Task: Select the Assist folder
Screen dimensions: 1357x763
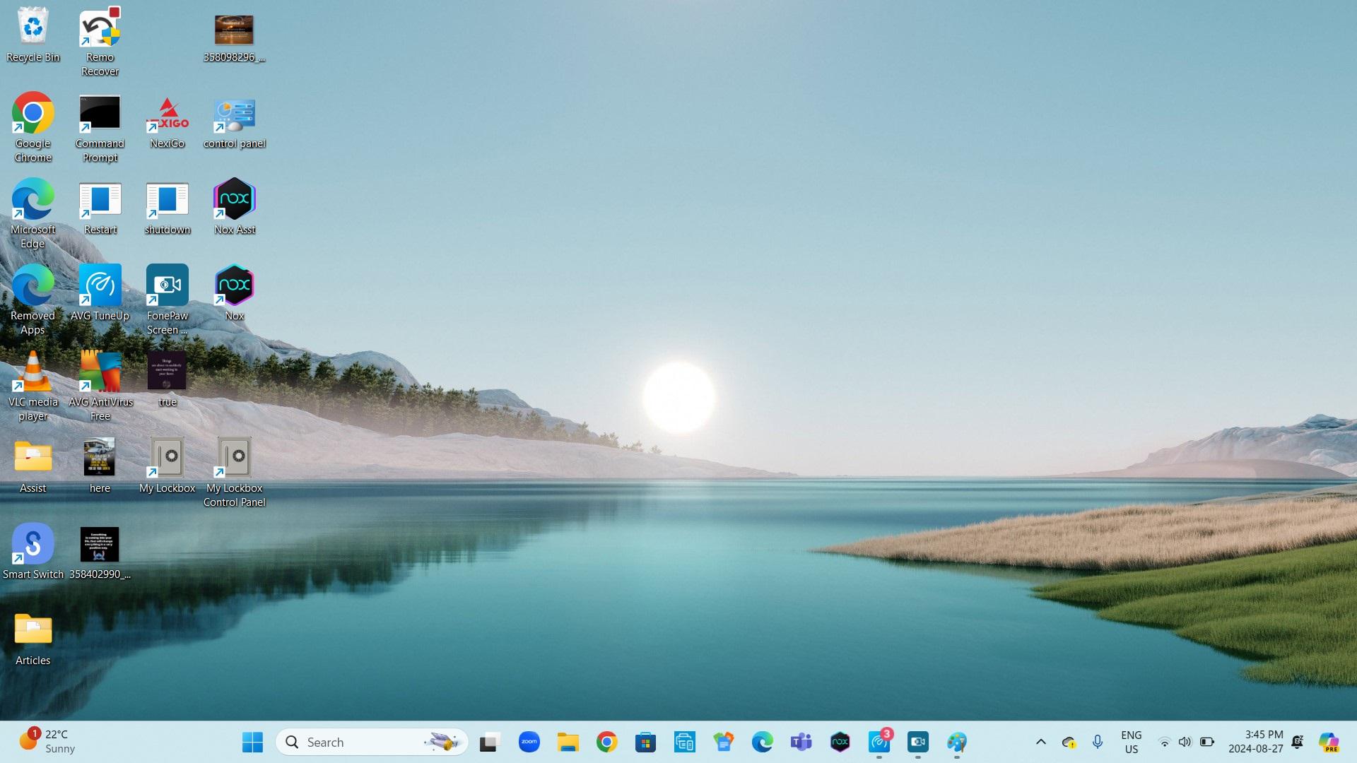Action: point(33,466)
